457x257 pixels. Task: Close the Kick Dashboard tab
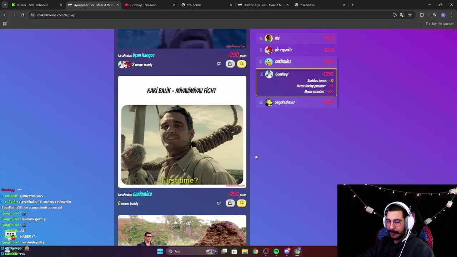[61, 5]
